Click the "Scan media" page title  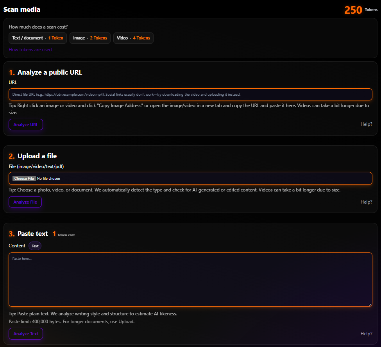coord(21,9)
